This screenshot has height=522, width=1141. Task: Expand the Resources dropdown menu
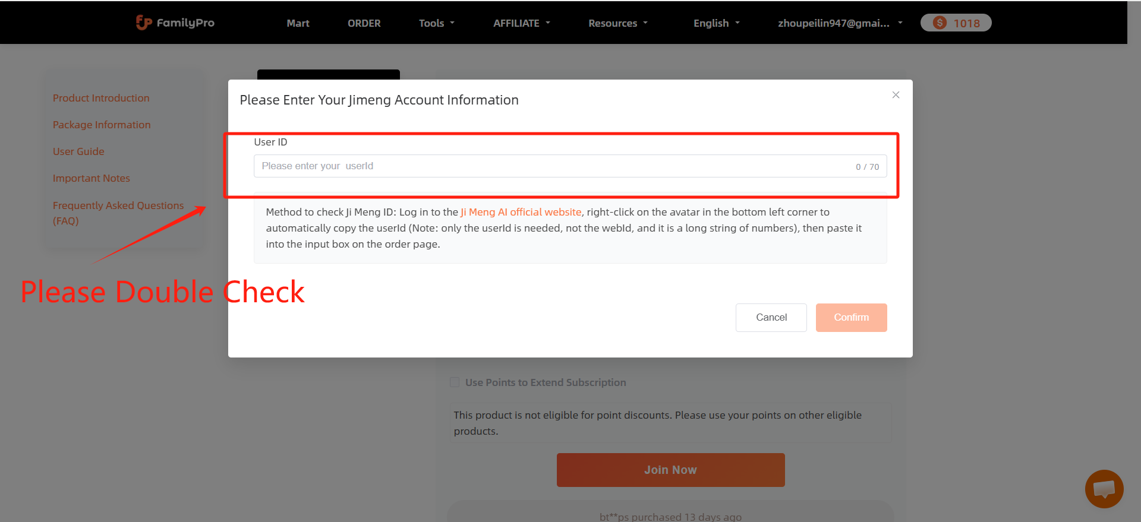coord(618,23)
